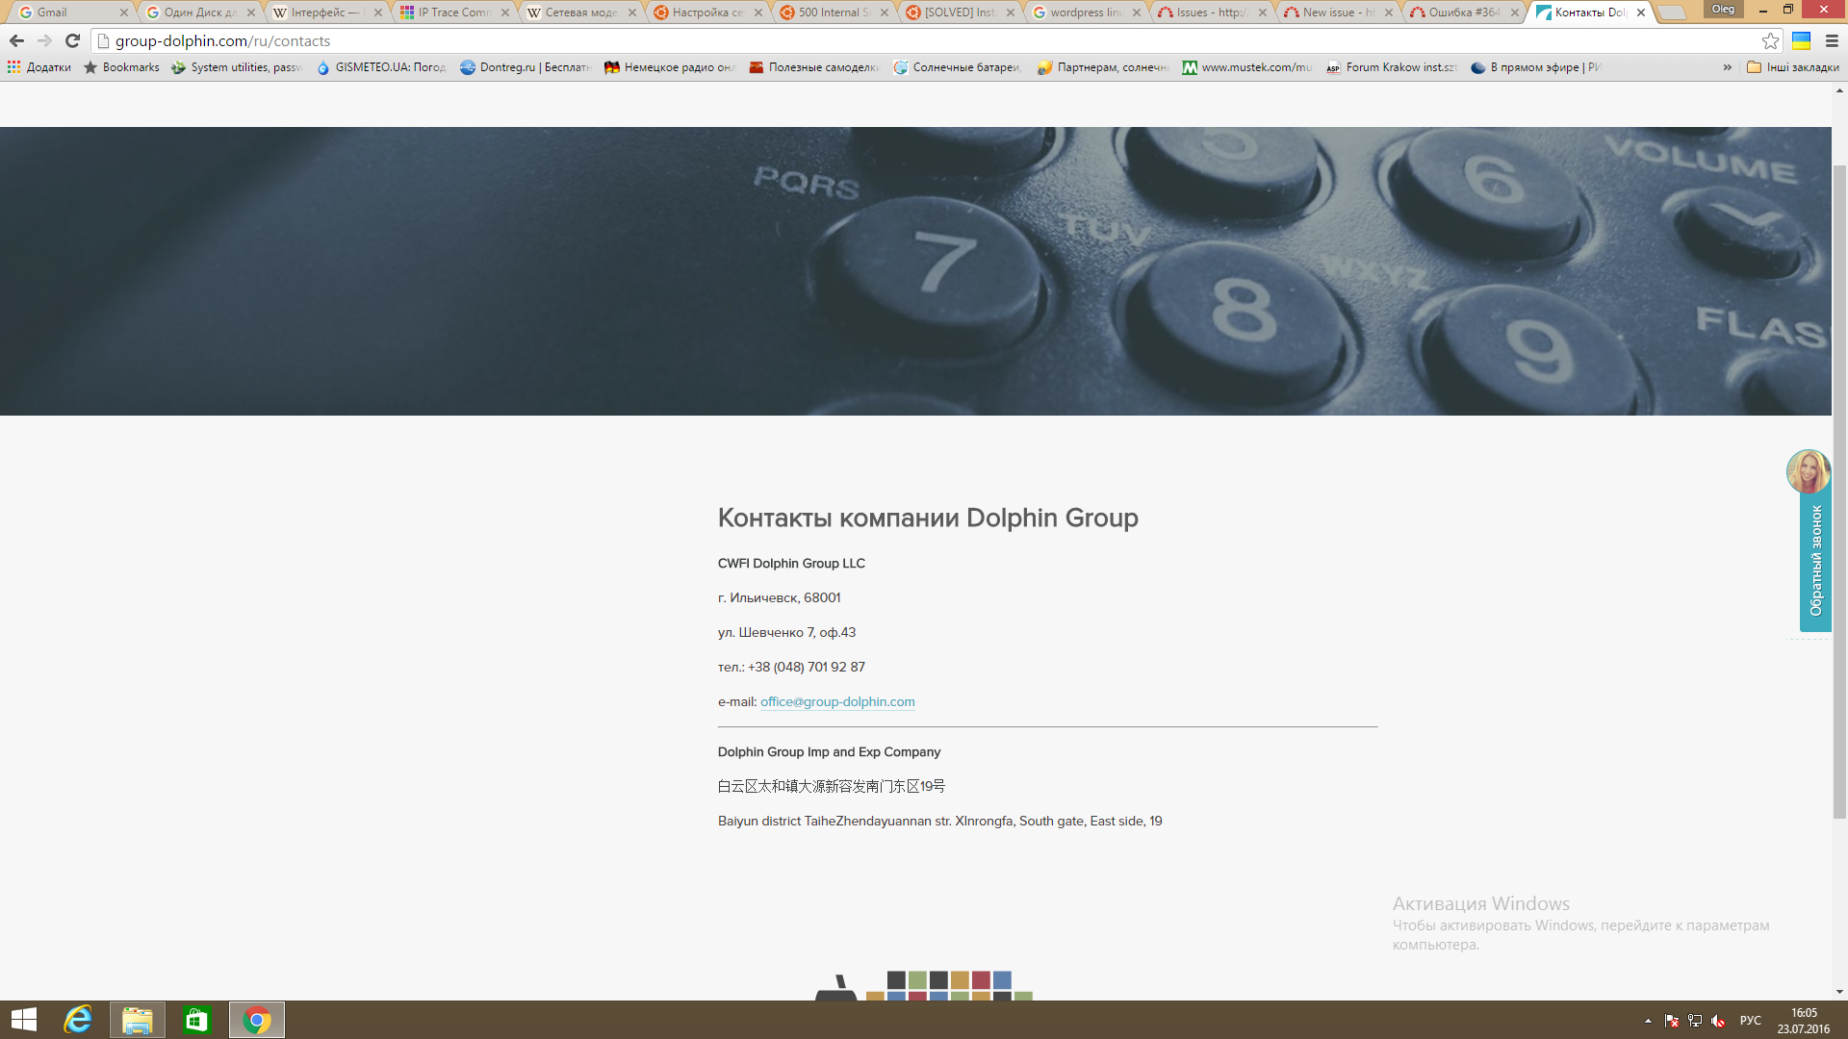Expand the hidden bookmarks overflow chevron

(x=1727, y=67)
